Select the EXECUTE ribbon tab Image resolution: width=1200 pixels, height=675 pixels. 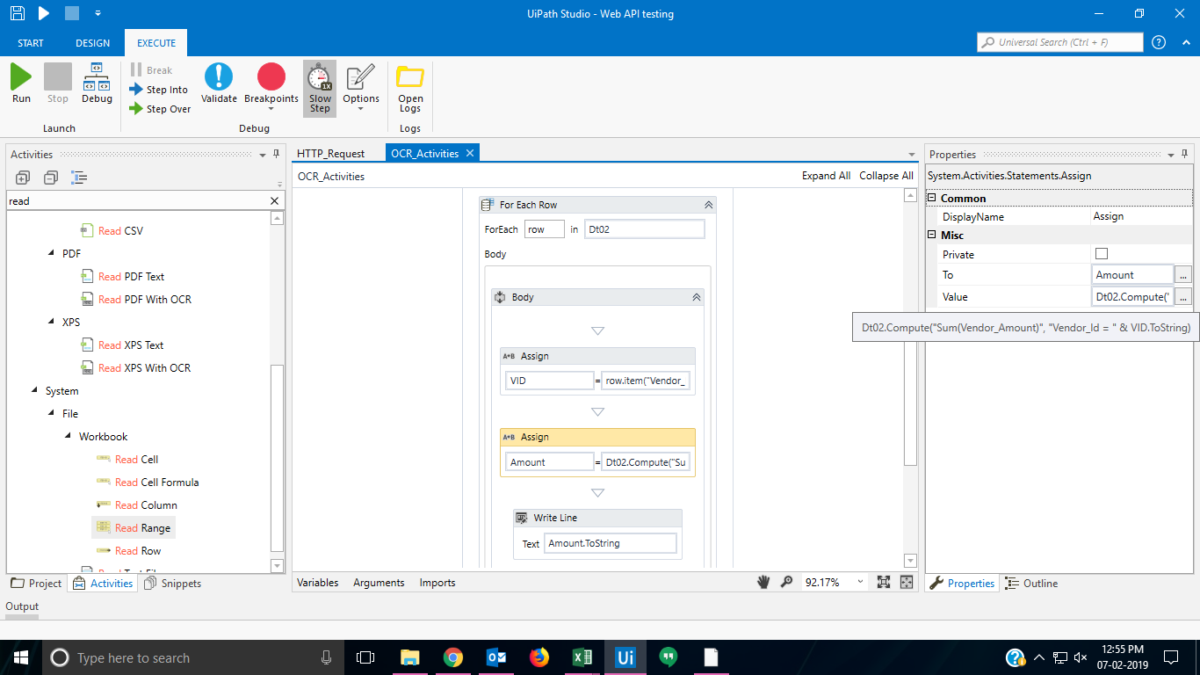click(156, 43)
